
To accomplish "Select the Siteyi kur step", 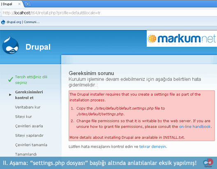I will [23, 116].
